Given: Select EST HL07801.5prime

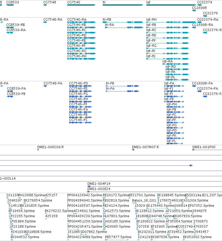Looking at the screenshot, I should (116, 216).
